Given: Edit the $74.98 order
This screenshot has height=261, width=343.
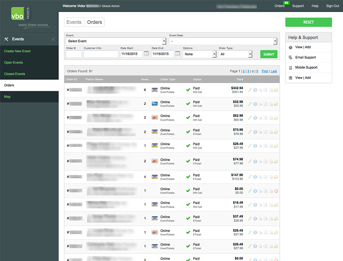Looking at the screenshot, I should (250, 162).
